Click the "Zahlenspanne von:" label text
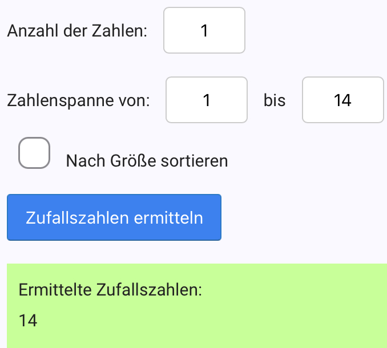Screen dimensions: 387x348 (x=79, y=101)
